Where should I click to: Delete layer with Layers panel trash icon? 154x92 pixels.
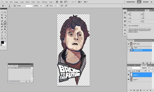[x=150, y=90]
